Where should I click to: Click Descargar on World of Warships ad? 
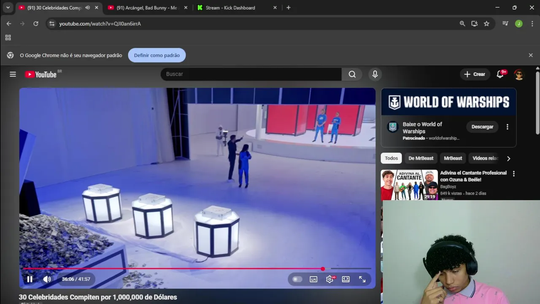(x=482, y=127)
